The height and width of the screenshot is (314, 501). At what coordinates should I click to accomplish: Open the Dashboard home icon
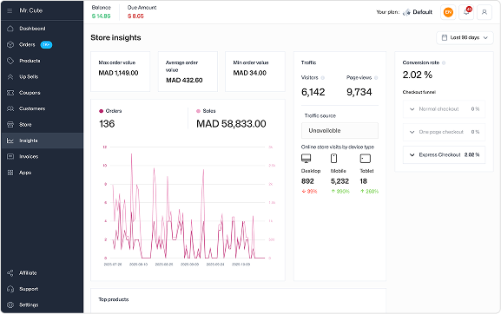point(10,29)
